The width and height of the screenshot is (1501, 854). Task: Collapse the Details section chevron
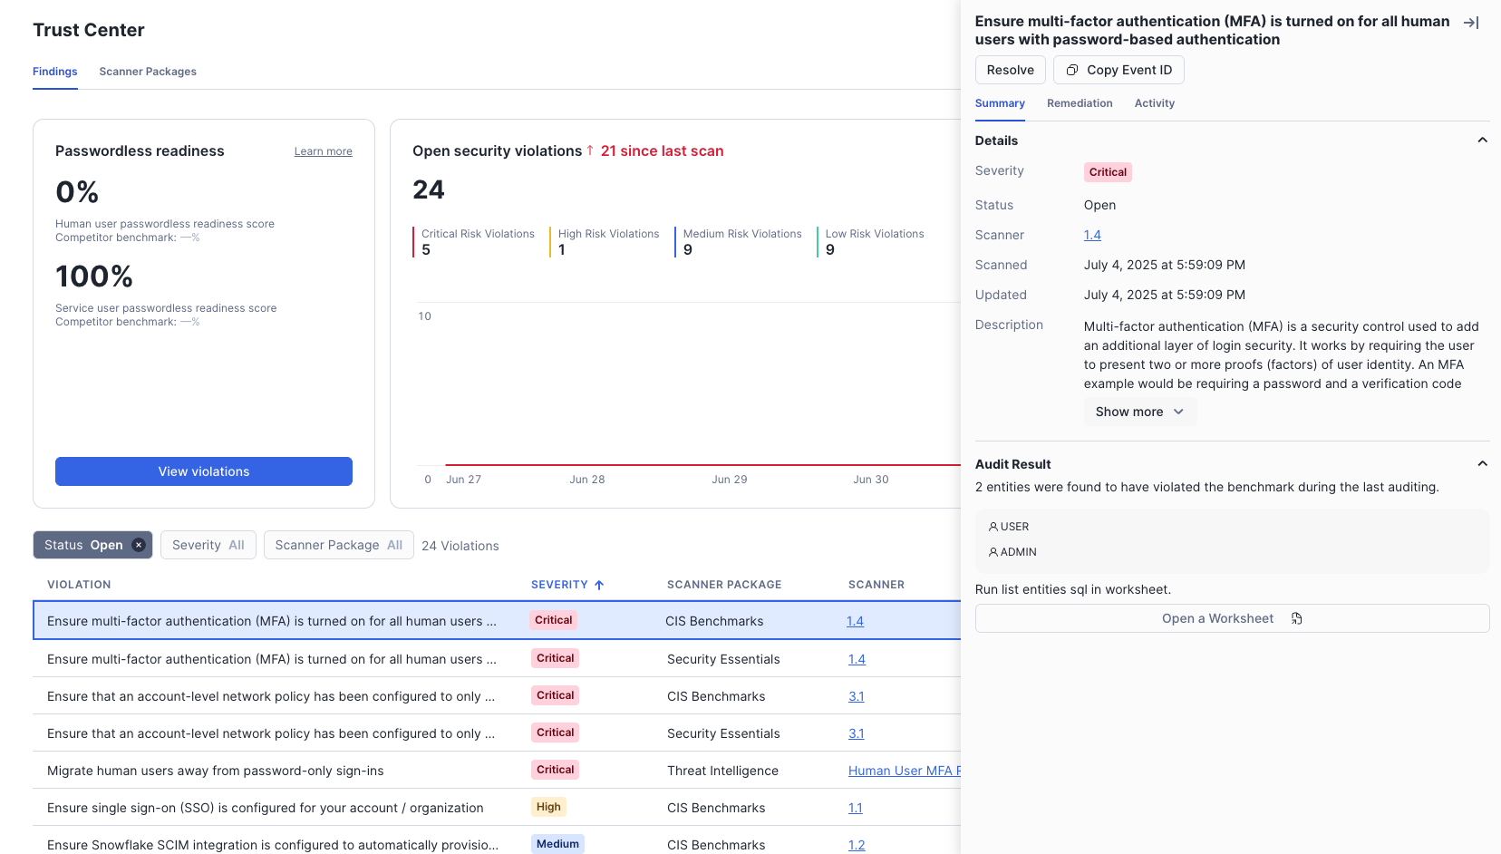coord(1483,140)
